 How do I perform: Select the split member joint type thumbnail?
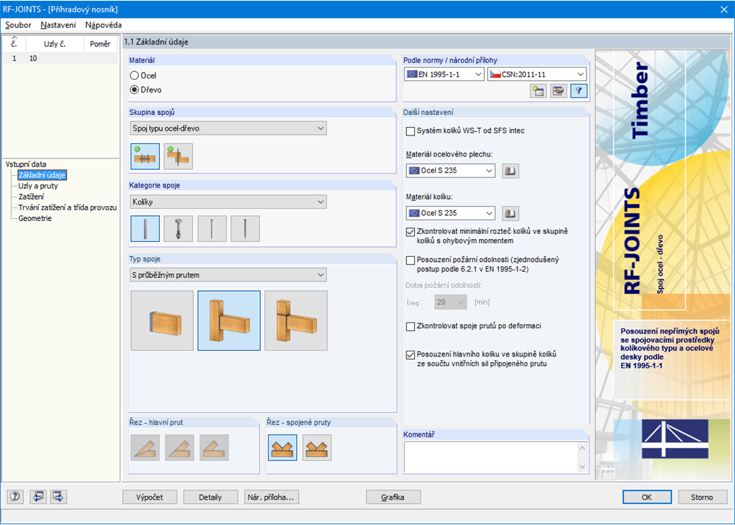coord(296,320)
